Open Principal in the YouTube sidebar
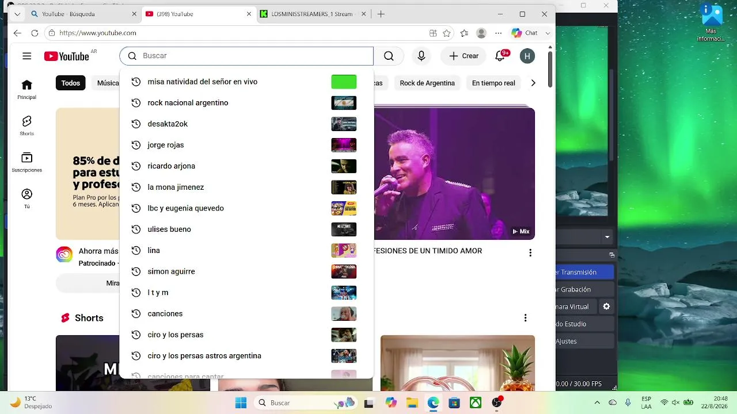This screenshot has width=737, height=414. pos(26,89)
